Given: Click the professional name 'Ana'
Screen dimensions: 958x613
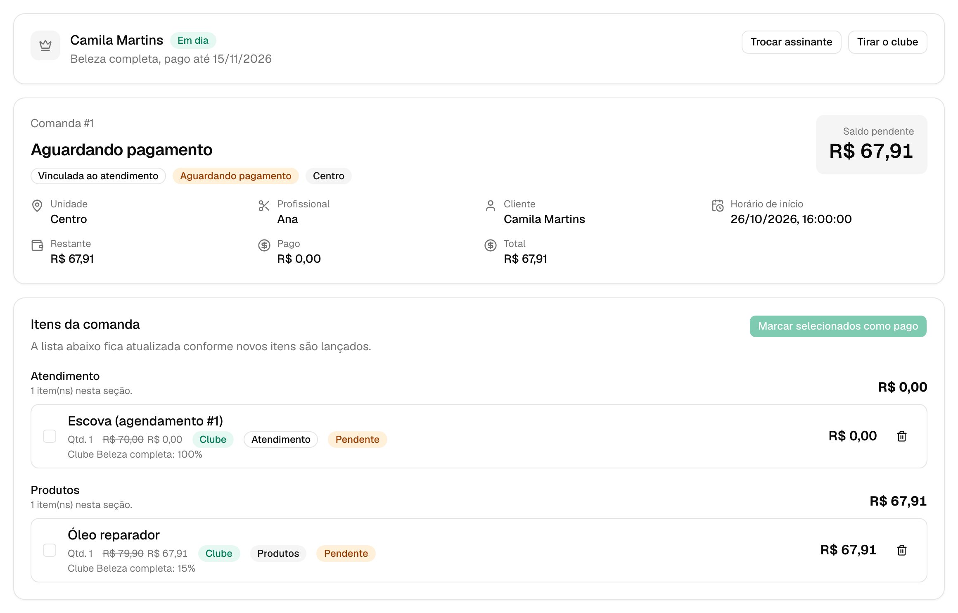Looking at the screenshot, I should pos(287,219).
